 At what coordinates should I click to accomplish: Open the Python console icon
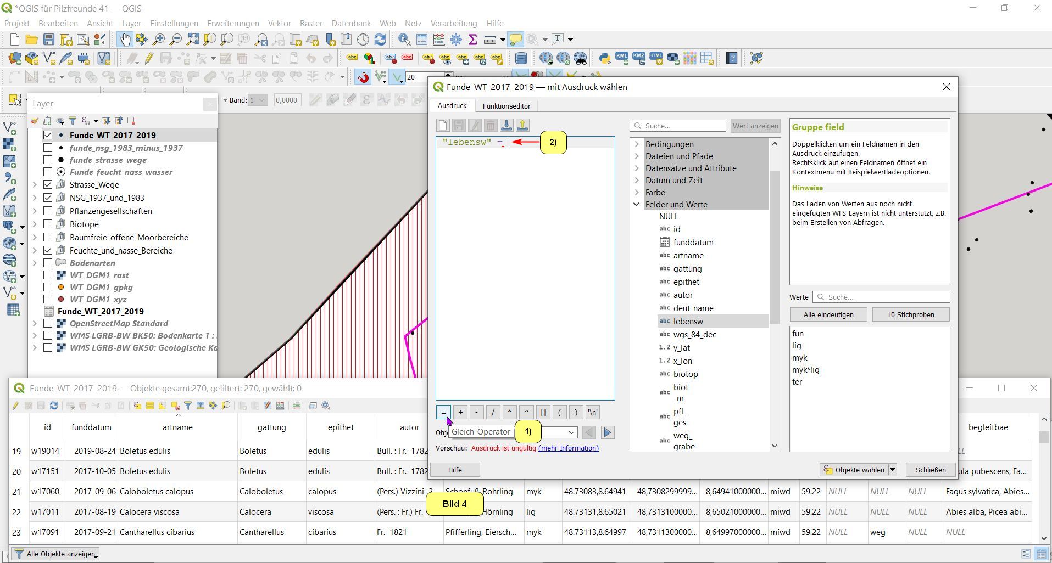[605, 58]
